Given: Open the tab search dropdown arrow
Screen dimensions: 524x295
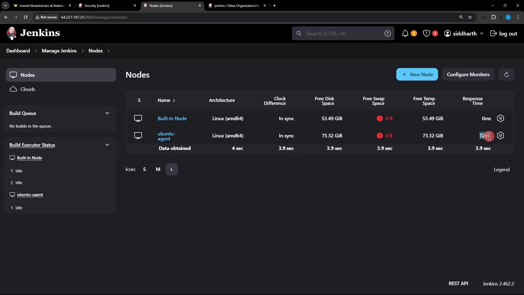Looking at the screenshot, I should (5, 5).
